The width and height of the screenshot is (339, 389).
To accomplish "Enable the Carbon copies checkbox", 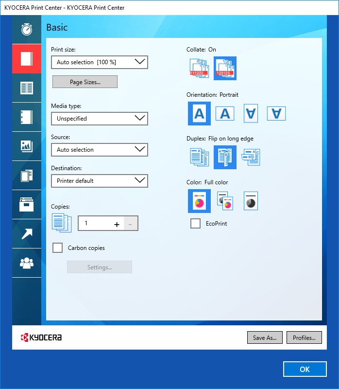I will 57,248.
